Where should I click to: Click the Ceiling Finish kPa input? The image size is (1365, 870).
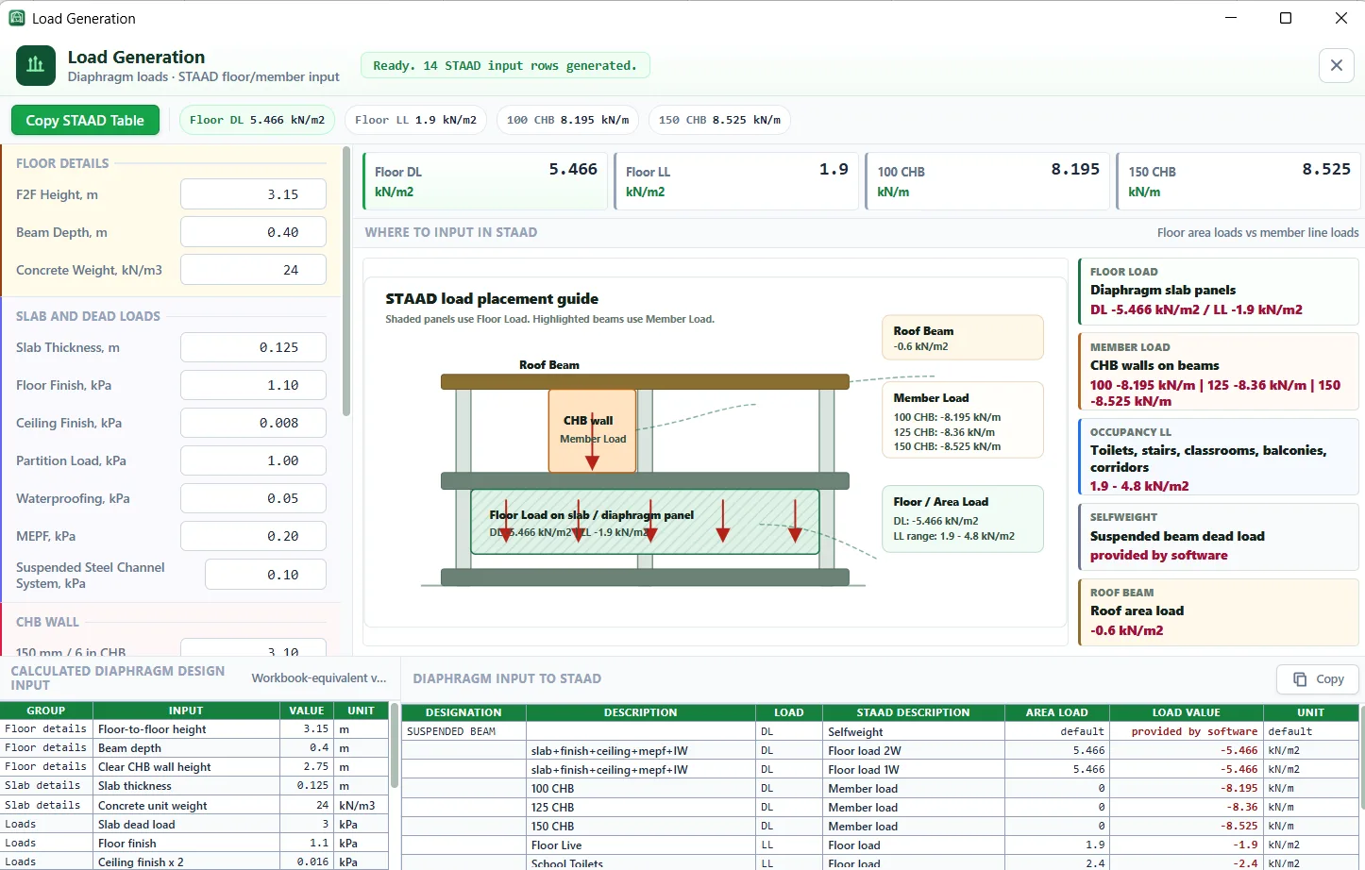[253, 423]
